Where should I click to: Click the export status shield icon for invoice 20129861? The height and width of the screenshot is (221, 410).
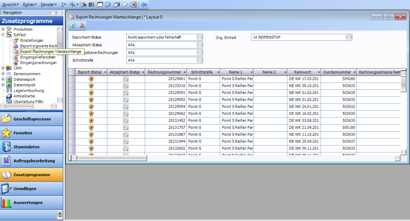click(91, 79)
